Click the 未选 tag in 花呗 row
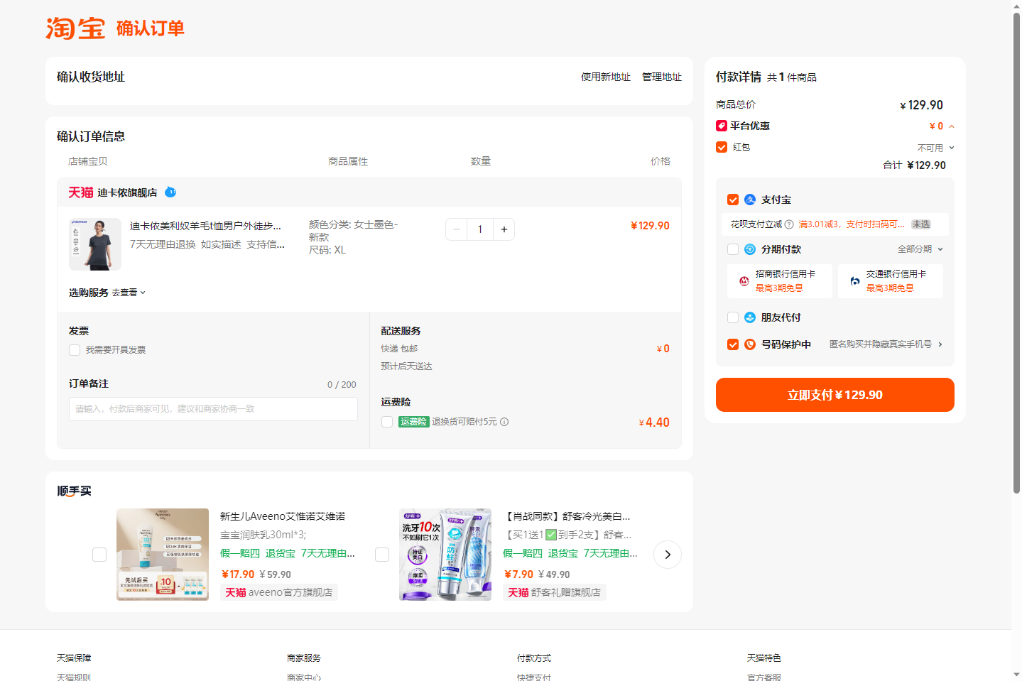 tap(921, 224)
